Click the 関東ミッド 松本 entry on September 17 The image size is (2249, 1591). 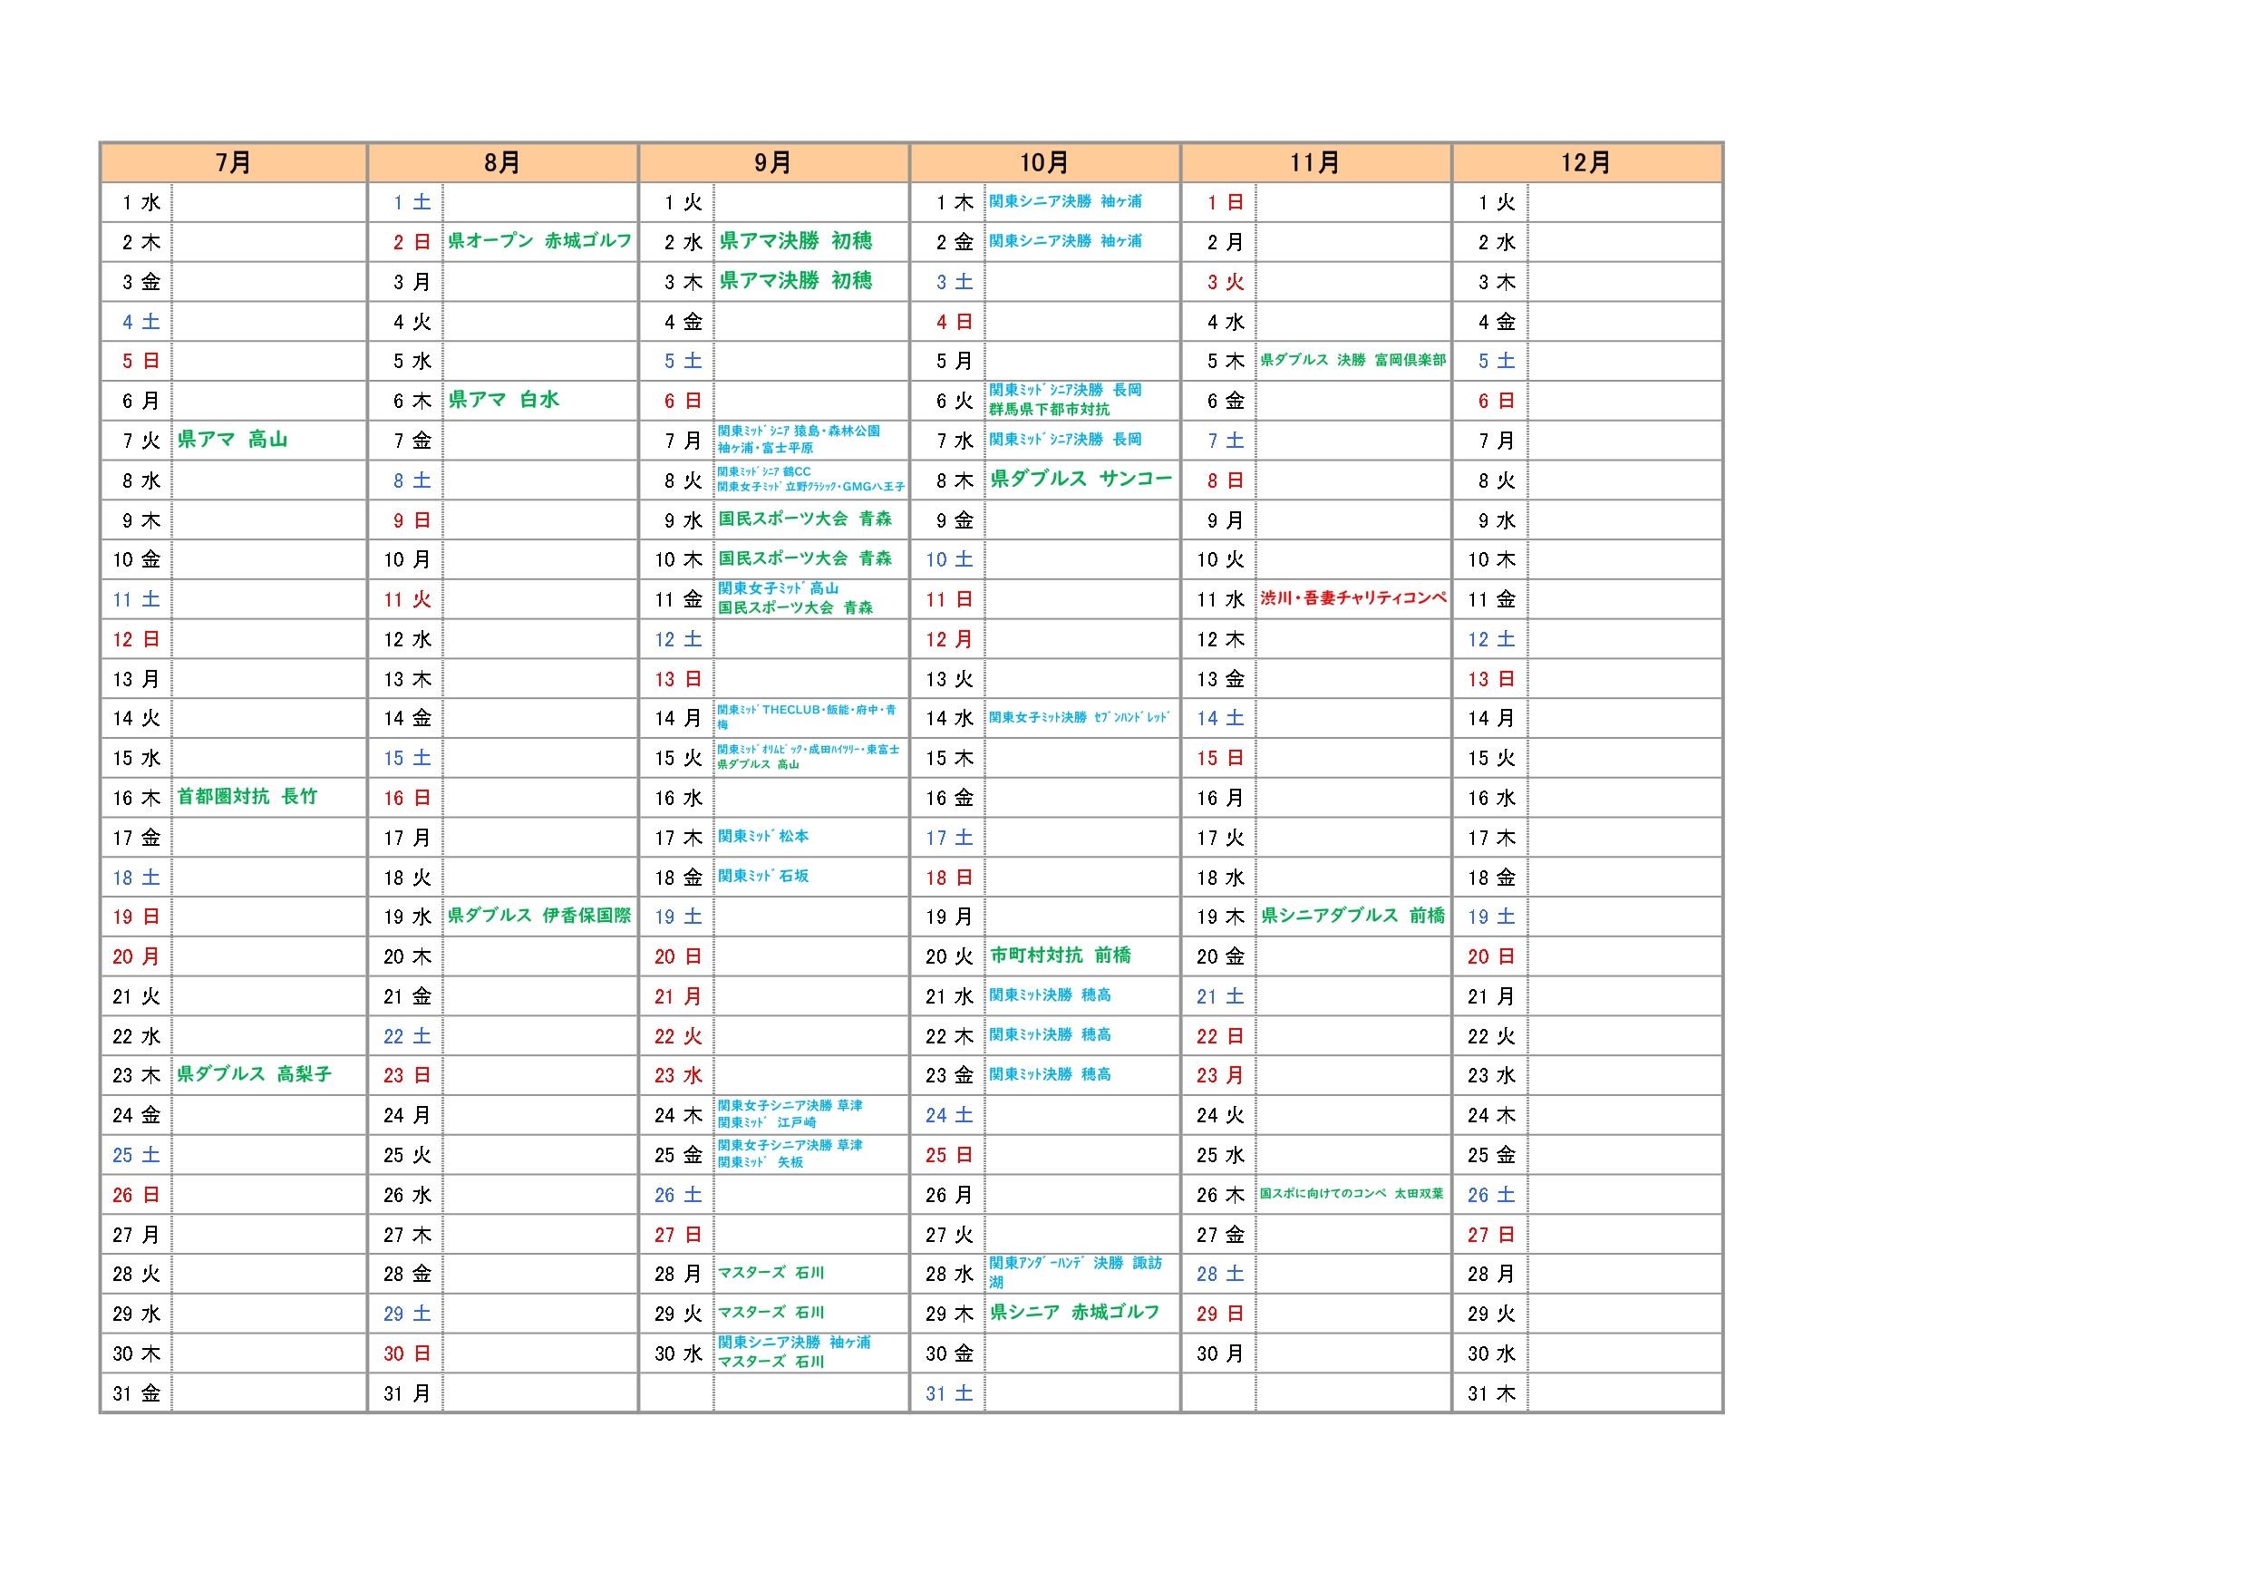763,837
